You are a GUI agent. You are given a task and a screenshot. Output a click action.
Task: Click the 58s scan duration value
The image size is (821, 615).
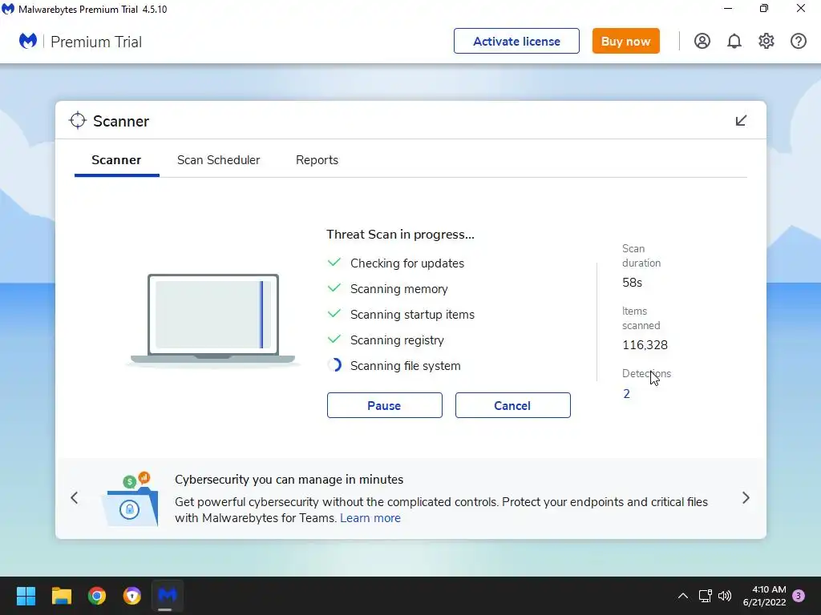(632, 283)
